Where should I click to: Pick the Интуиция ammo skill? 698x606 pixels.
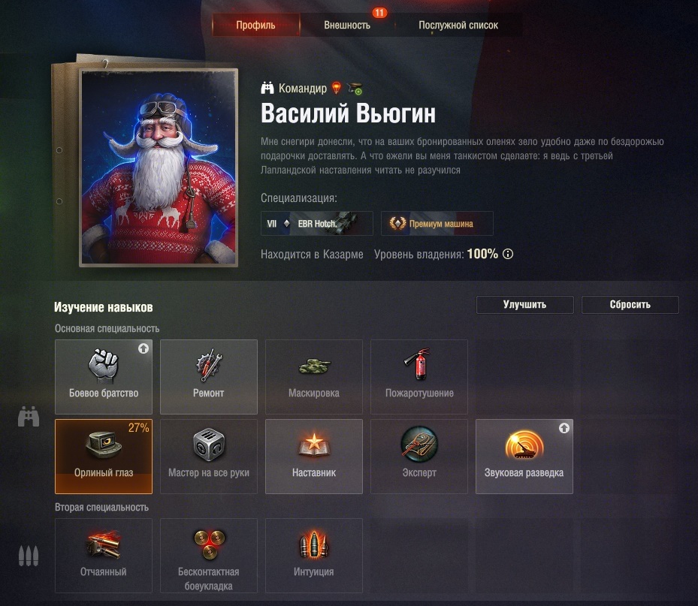[x=314, y=555]
